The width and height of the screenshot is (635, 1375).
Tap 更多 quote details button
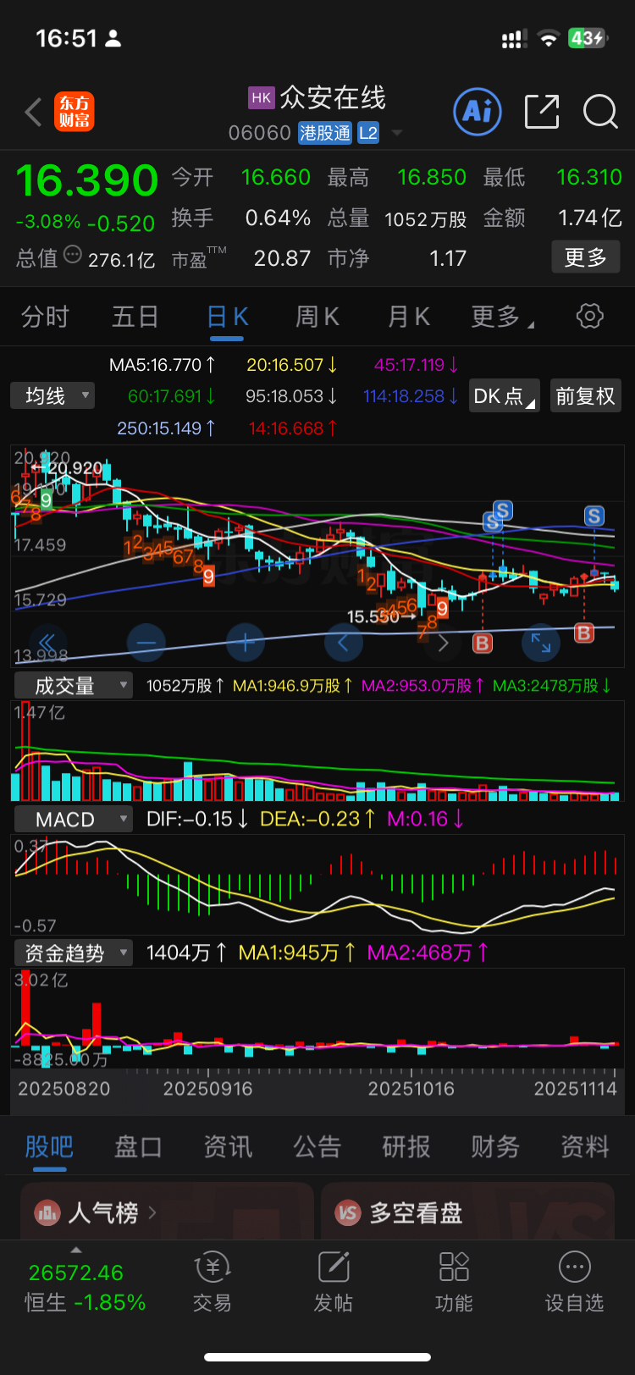point(586,257)
